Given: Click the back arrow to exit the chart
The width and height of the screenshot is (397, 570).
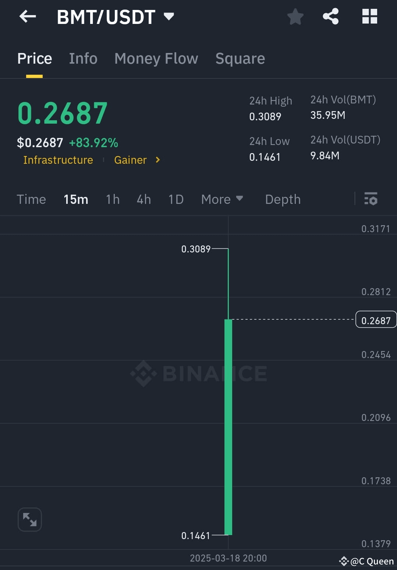Looking at the screenshot, I should point(28,17).
